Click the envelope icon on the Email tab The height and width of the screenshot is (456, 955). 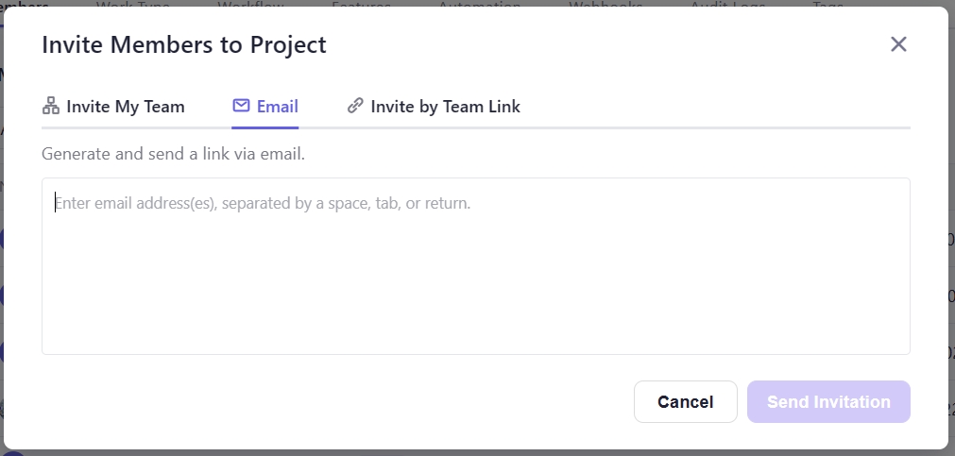point(241,106)
